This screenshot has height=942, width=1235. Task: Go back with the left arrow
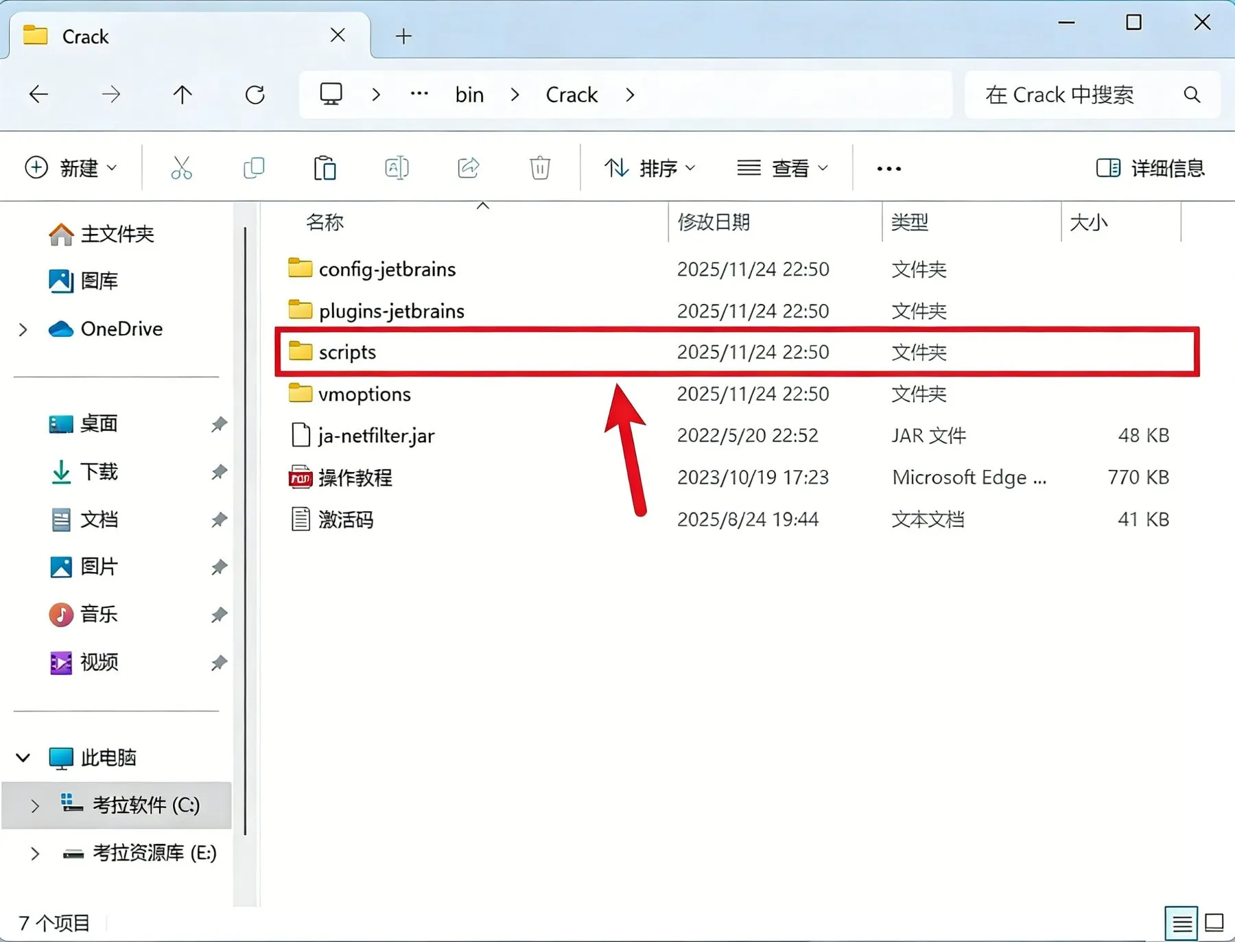point(39,94)
